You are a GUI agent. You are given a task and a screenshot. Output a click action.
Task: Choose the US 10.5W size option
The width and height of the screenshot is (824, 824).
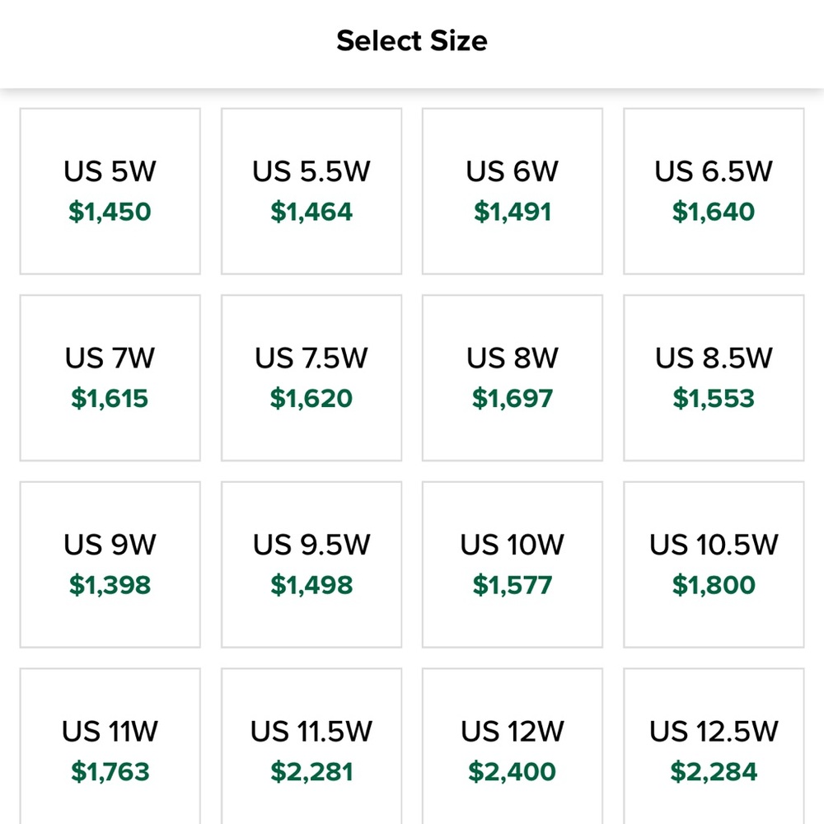tap(714, 564)
